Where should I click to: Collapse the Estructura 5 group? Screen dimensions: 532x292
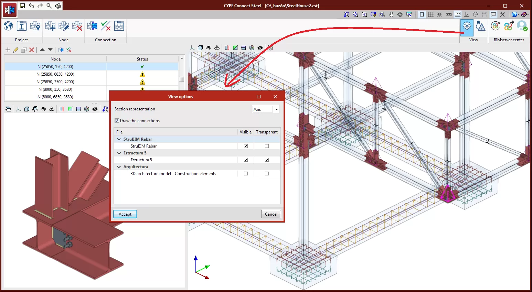tap(119, 153)
